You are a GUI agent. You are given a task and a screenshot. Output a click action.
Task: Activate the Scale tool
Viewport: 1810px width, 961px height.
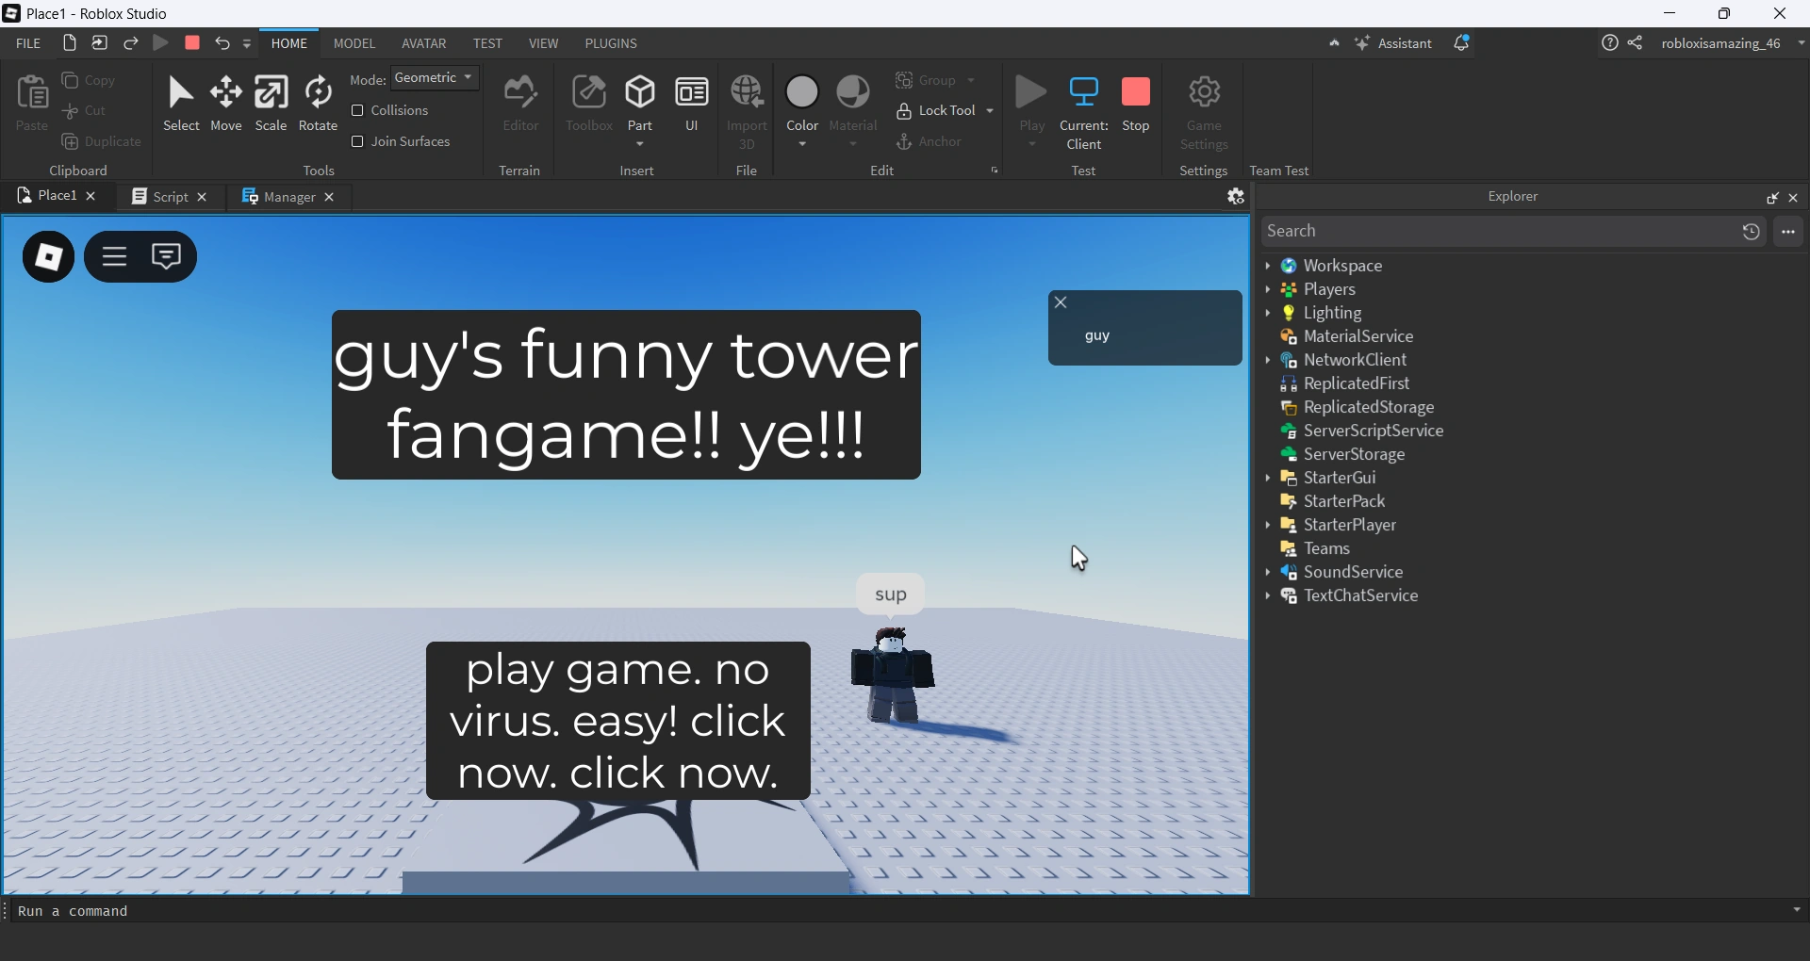pos(271,102)
